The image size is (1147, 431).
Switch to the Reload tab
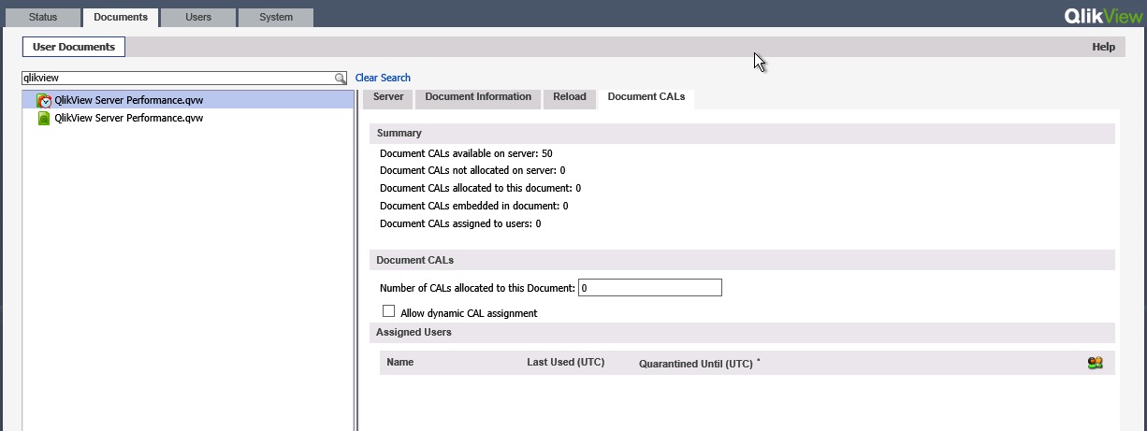click(570, 97)
